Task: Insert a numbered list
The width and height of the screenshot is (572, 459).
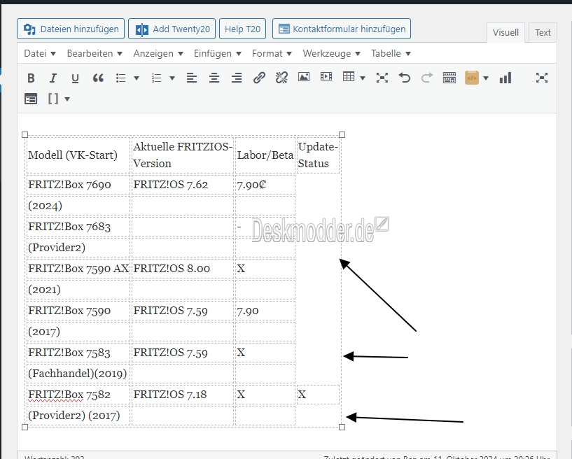Action: tap(157, 78)
